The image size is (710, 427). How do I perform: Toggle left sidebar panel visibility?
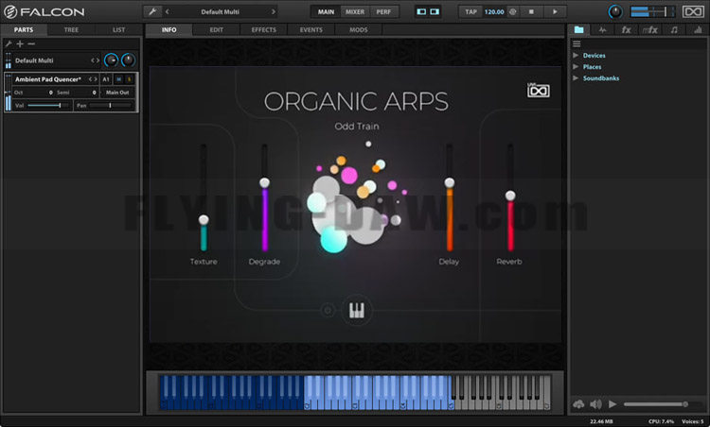(x=421, y=11)
